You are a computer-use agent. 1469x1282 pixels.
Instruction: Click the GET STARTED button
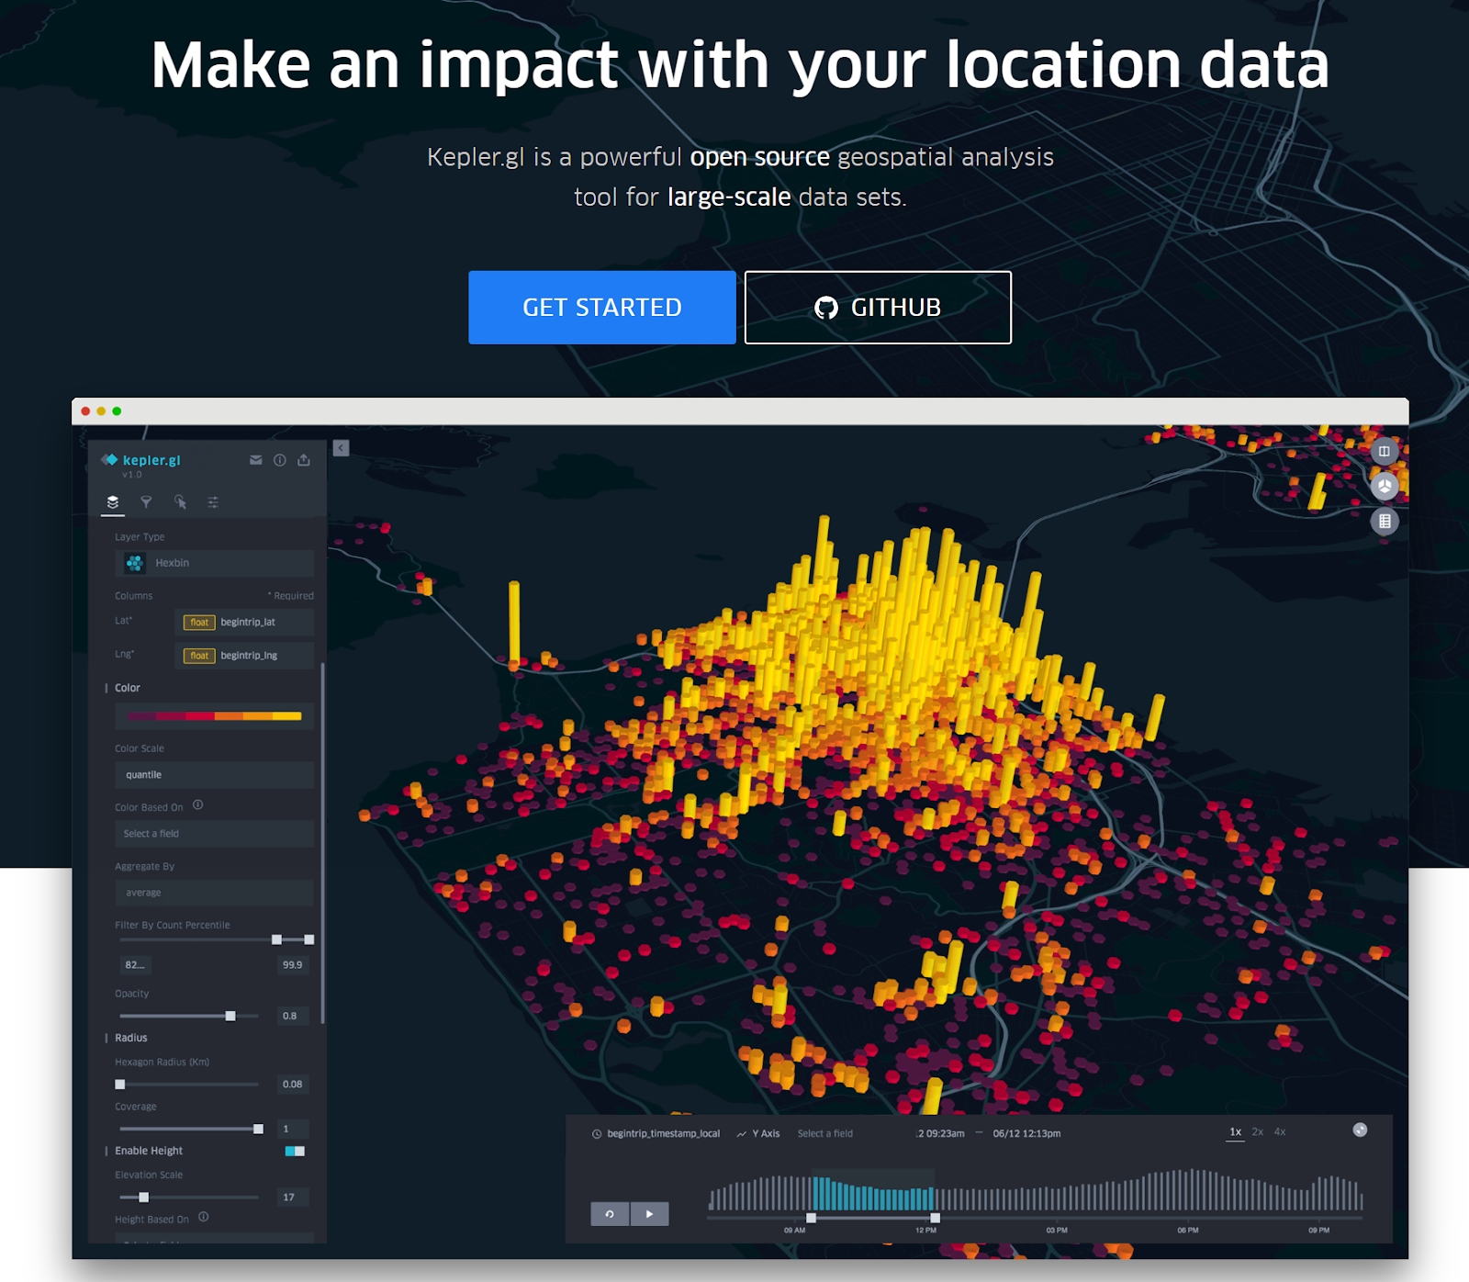(602, 308)
